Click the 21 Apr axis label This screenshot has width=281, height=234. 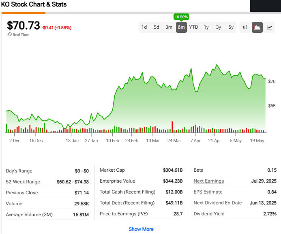point(215,140)
